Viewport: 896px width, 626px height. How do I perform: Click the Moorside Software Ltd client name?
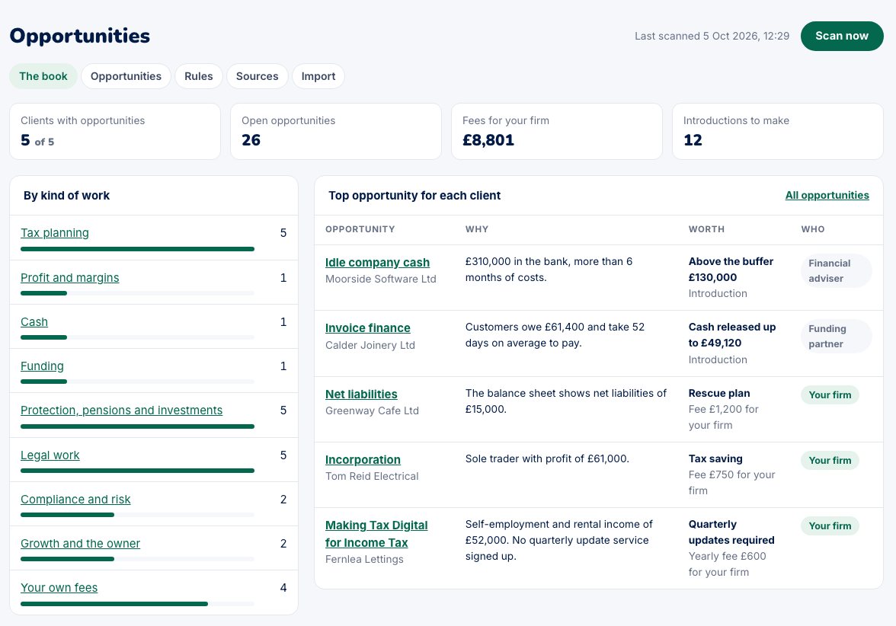coord(381,279)
